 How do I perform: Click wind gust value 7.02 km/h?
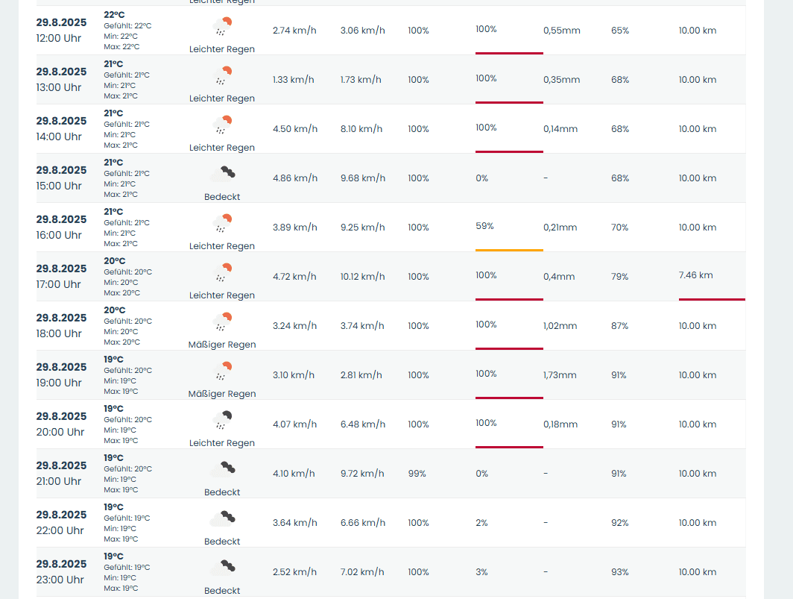(x=362, y=571)
